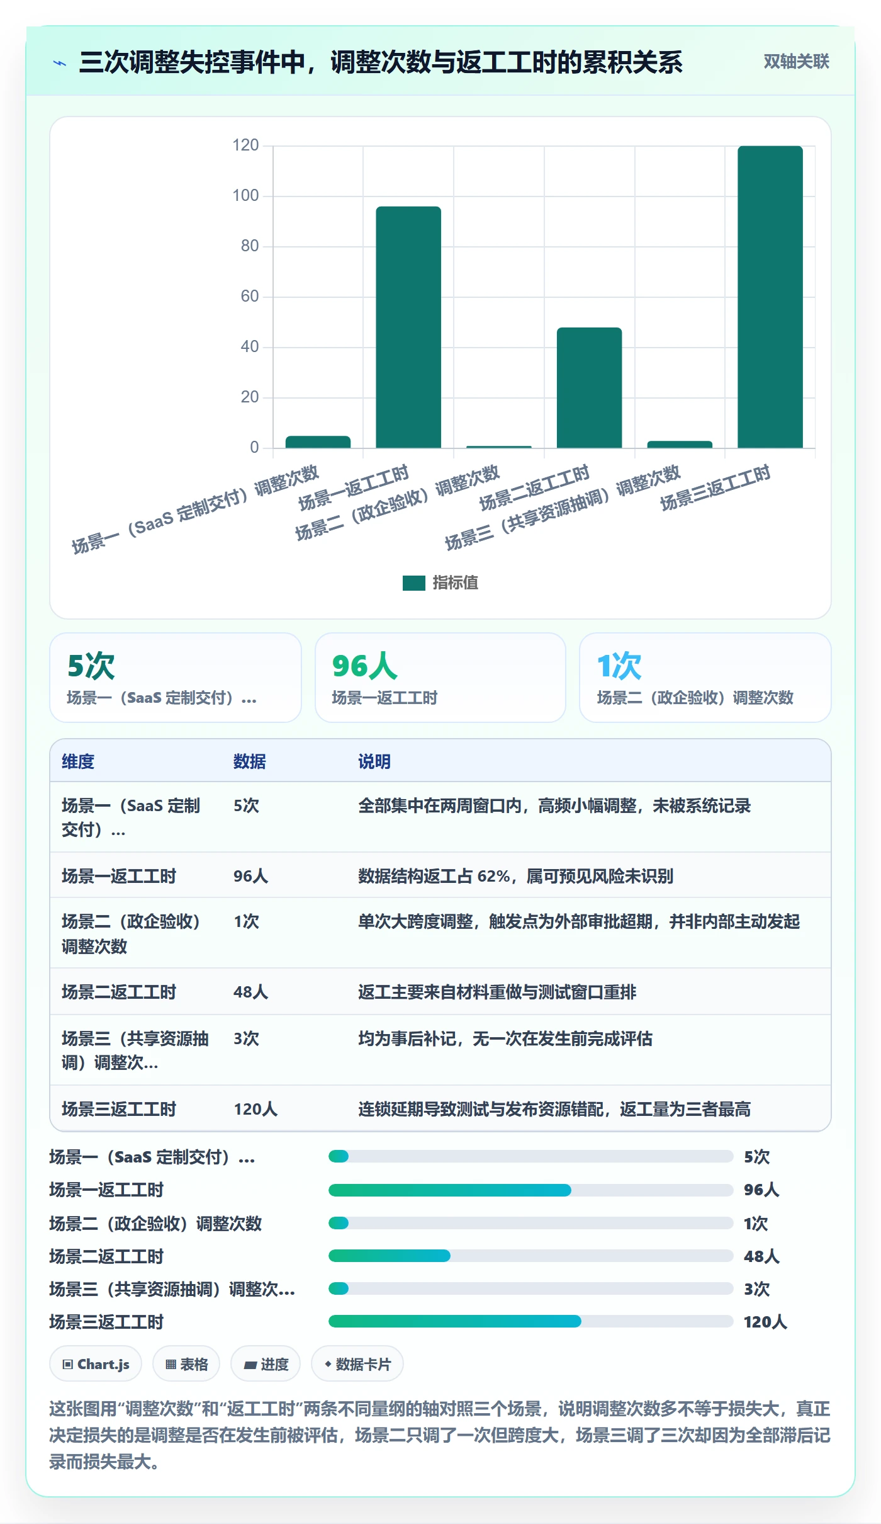Click the 场景三返工工时 progress bar
The width and height of the screenshot is (881, 1524).
530,1321
